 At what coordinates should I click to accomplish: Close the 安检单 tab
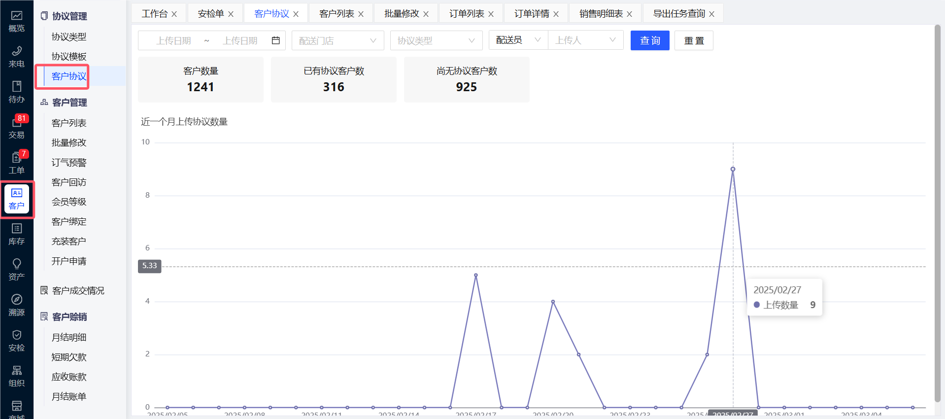tap(231, 14)
